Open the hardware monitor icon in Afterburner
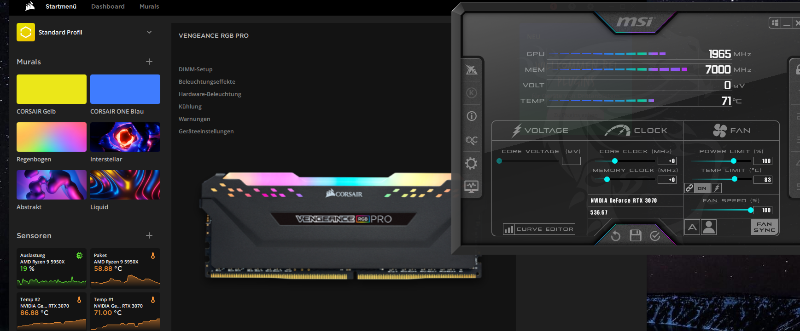The height and width of the screenshot is (331, 800). click(x=472, y=187)
